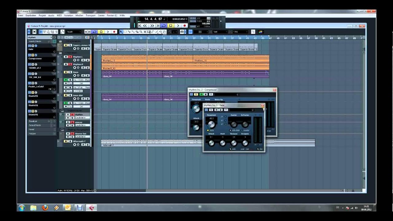Adjust Threshold knob in Gate plugin
The width and height of the screenshot is (393, 221).
pyautogui.click(x=211, y=124)
